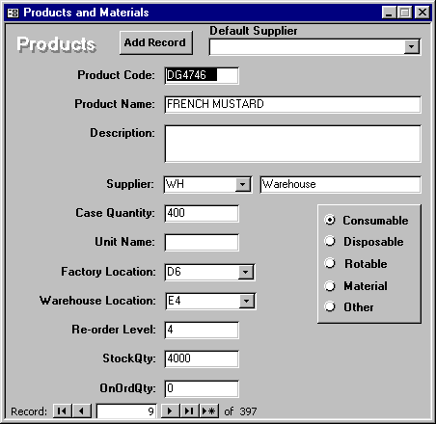The width and height of the screenshot is (436, 424).
Task: Click the record number field
Action: click(126, 411)
